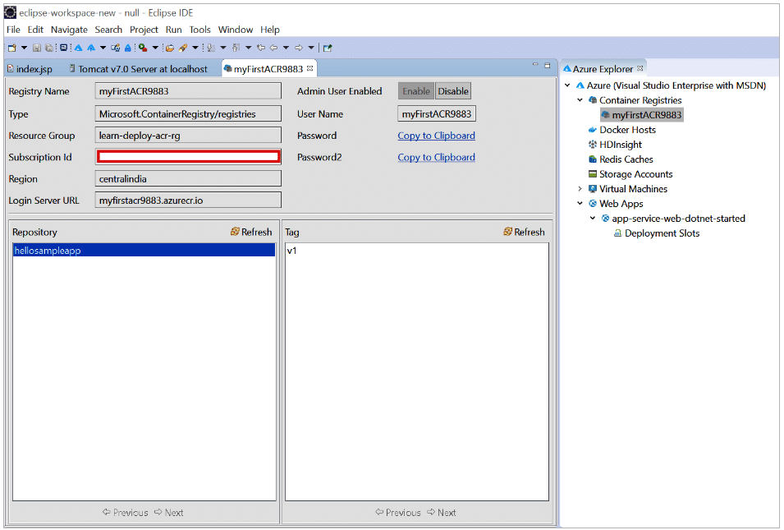Click the Save icon in the toolbar

37,48
